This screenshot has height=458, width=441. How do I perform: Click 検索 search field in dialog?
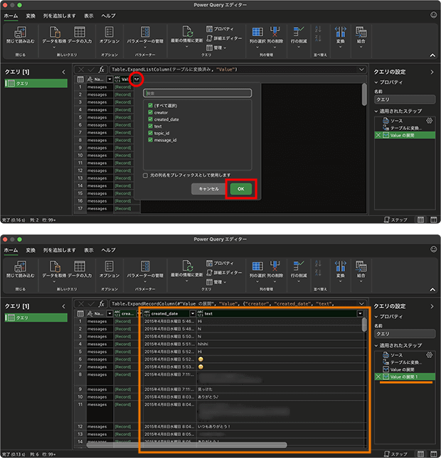point(197,93)
